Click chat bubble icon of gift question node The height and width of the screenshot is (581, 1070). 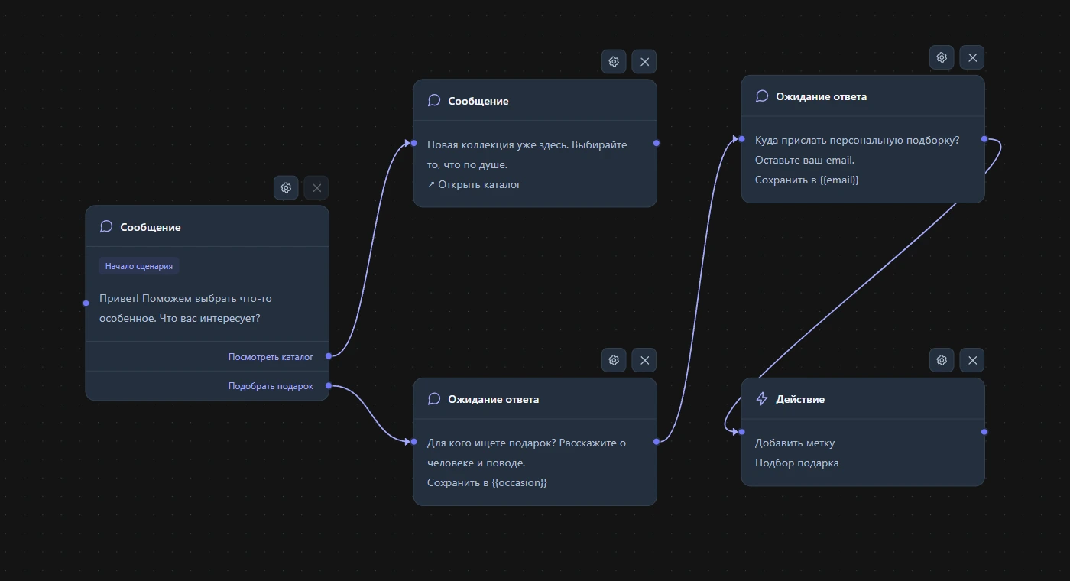tap(434, 399)
